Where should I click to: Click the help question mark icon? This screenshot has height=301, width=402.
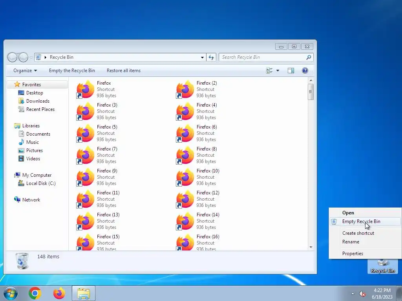(x=305, y=71)
